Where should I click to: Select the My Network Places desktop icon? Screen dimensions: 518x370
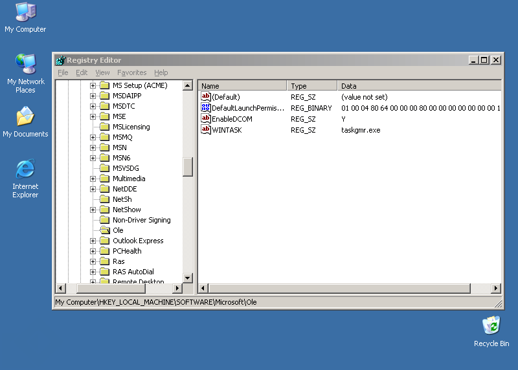click(x=25, y=73)
